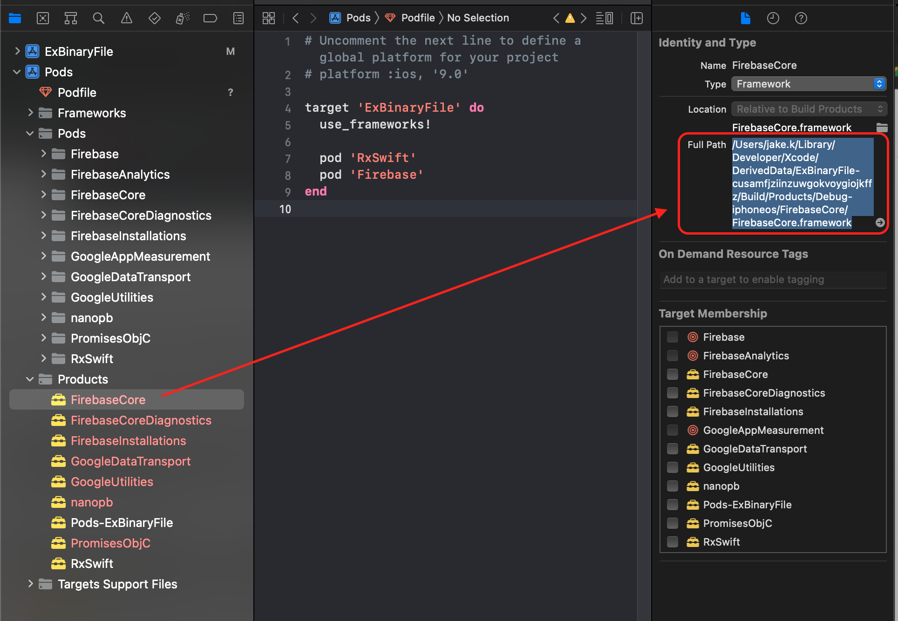
Task: Choose file location via folder button
Action: click(x=882, y=128)
